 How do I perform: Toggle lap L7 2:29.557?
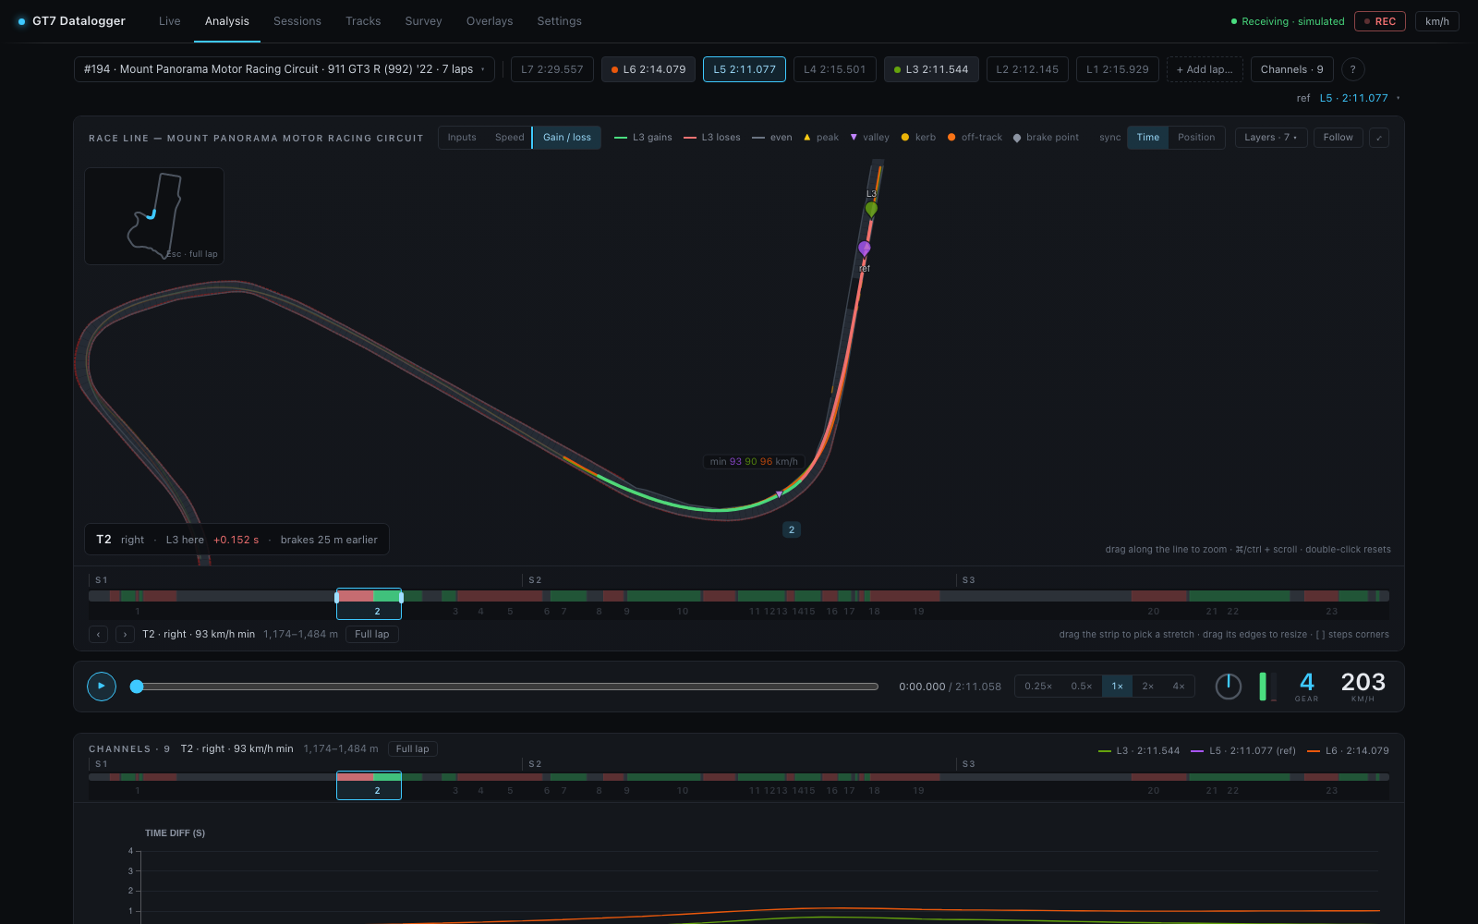(552, 69)
